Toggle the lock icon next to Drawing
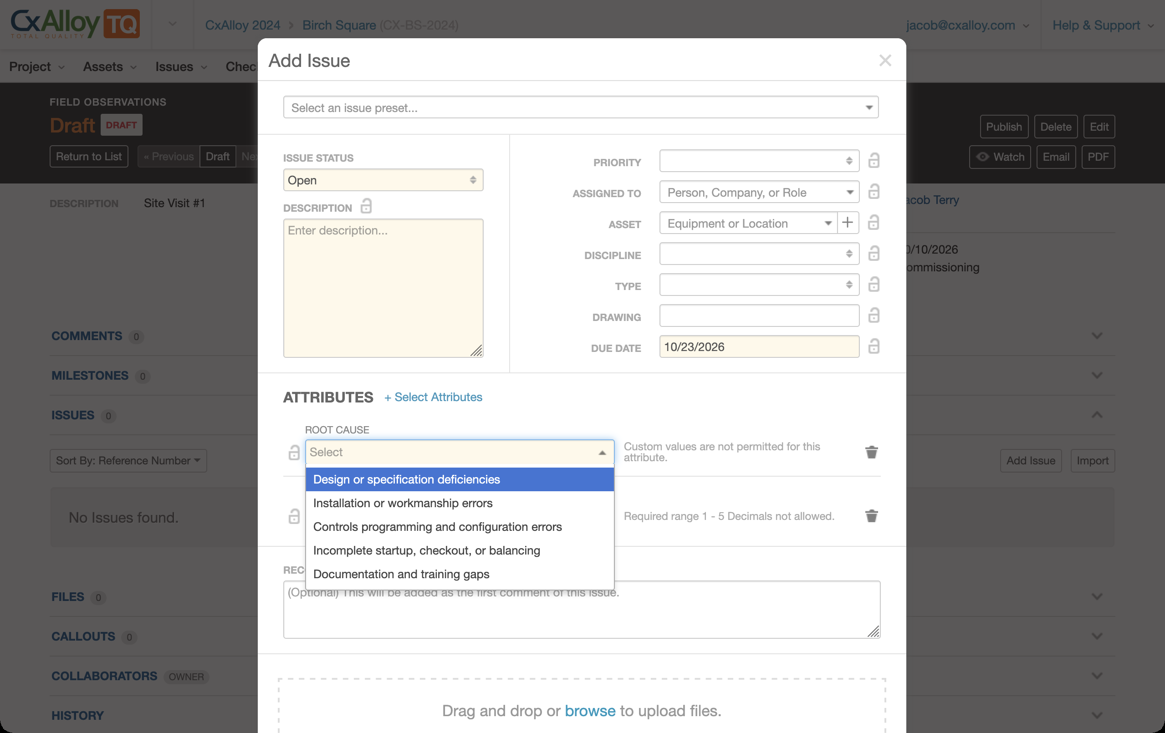This screenshot has height=733, width=1165. (873, 315)
